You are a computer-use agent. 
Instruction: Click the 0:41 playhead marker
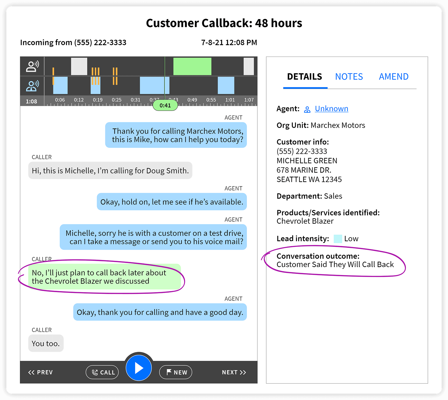(165, 106)
